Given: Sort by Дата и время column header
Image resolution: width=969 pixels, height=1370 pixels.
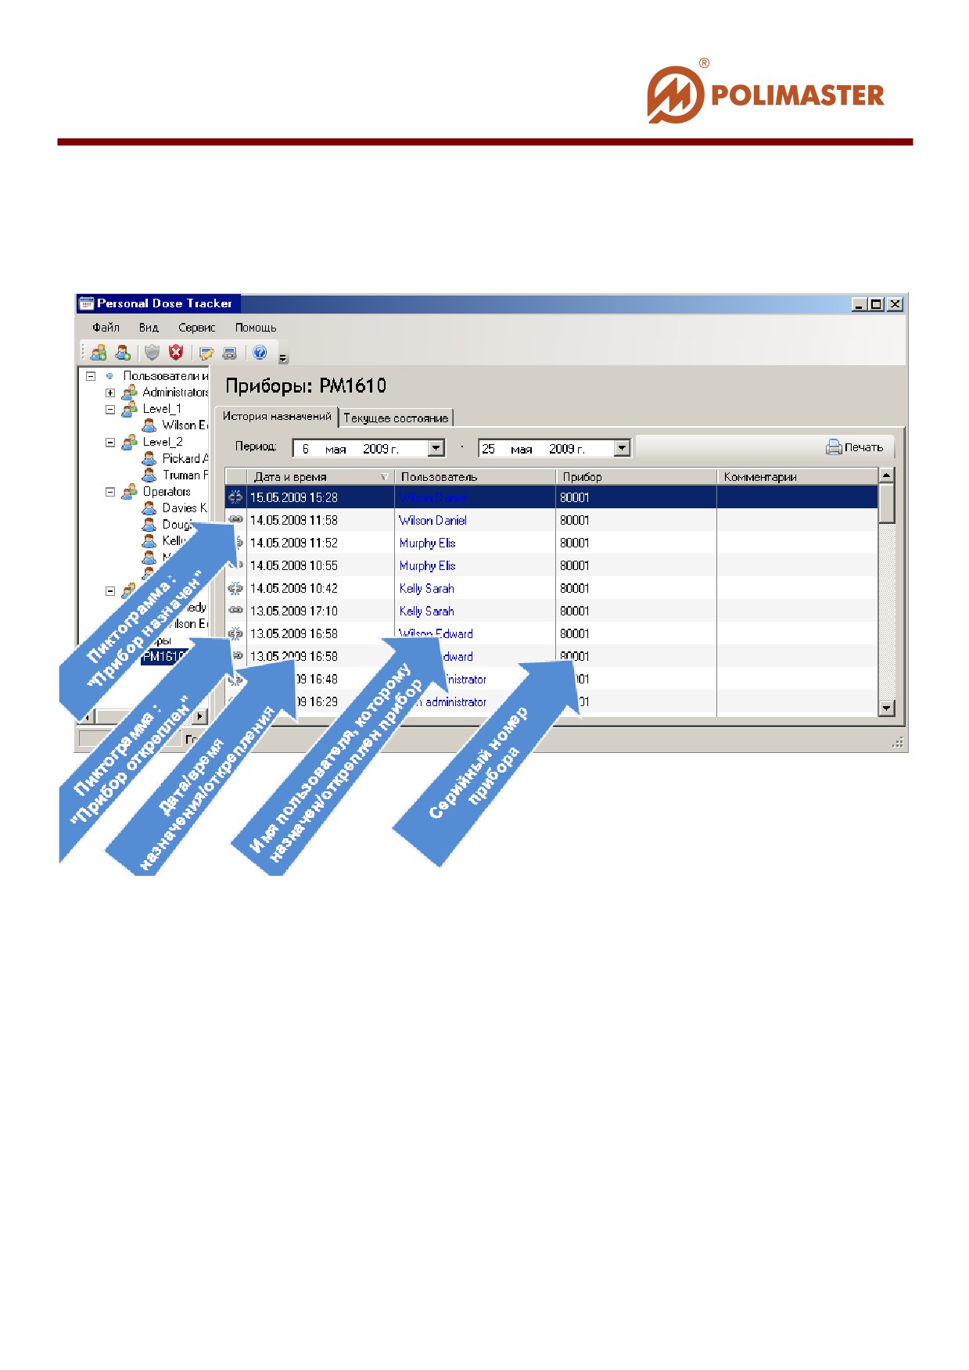Looking at the screenshot, I should [321, 476].
